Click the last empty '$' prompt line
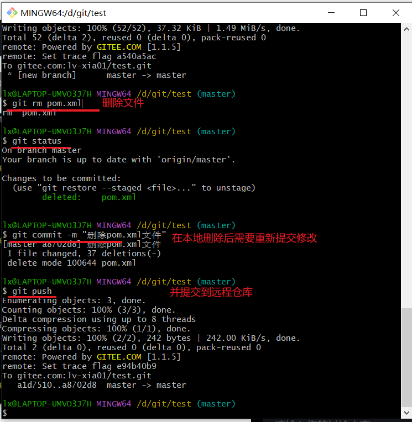The height and width of the screenshot is (422, 412). (x=4, y=413)
